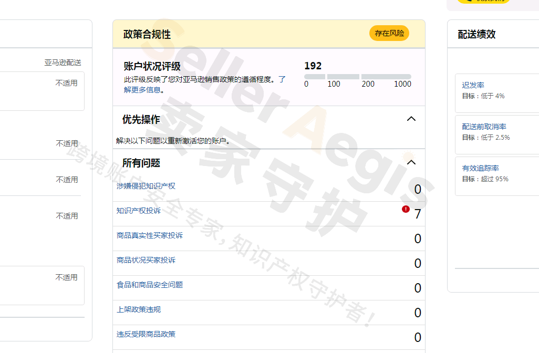
Task: Click the 0 count for 商品状况买家投诉
Action: point(418,264)
